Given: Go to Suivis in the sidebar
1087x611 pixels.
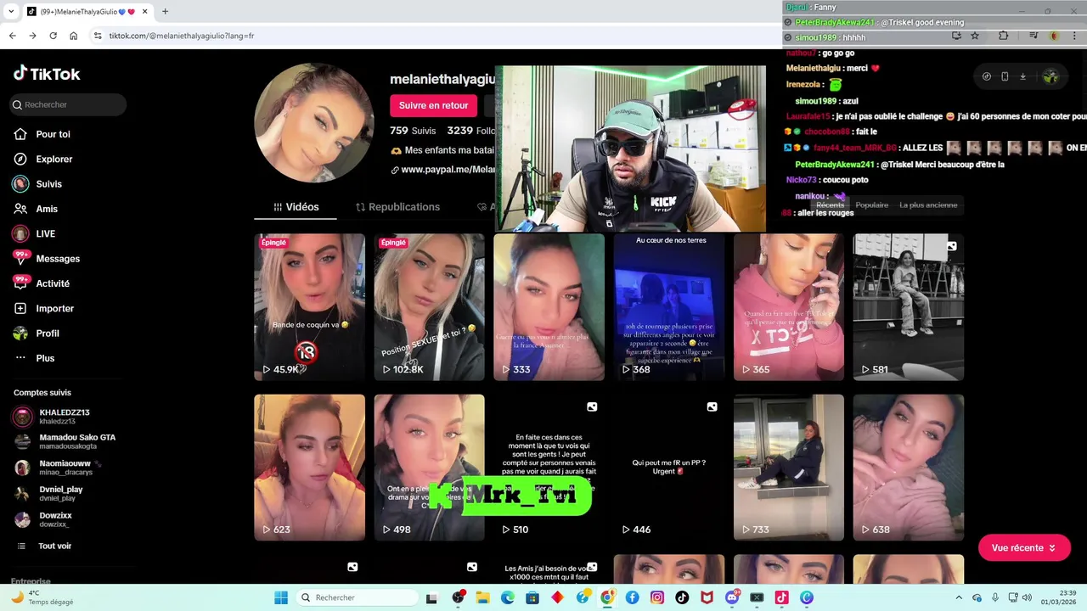Looking at the screenshot, I should pyautogui.click(x=48, y=184).
